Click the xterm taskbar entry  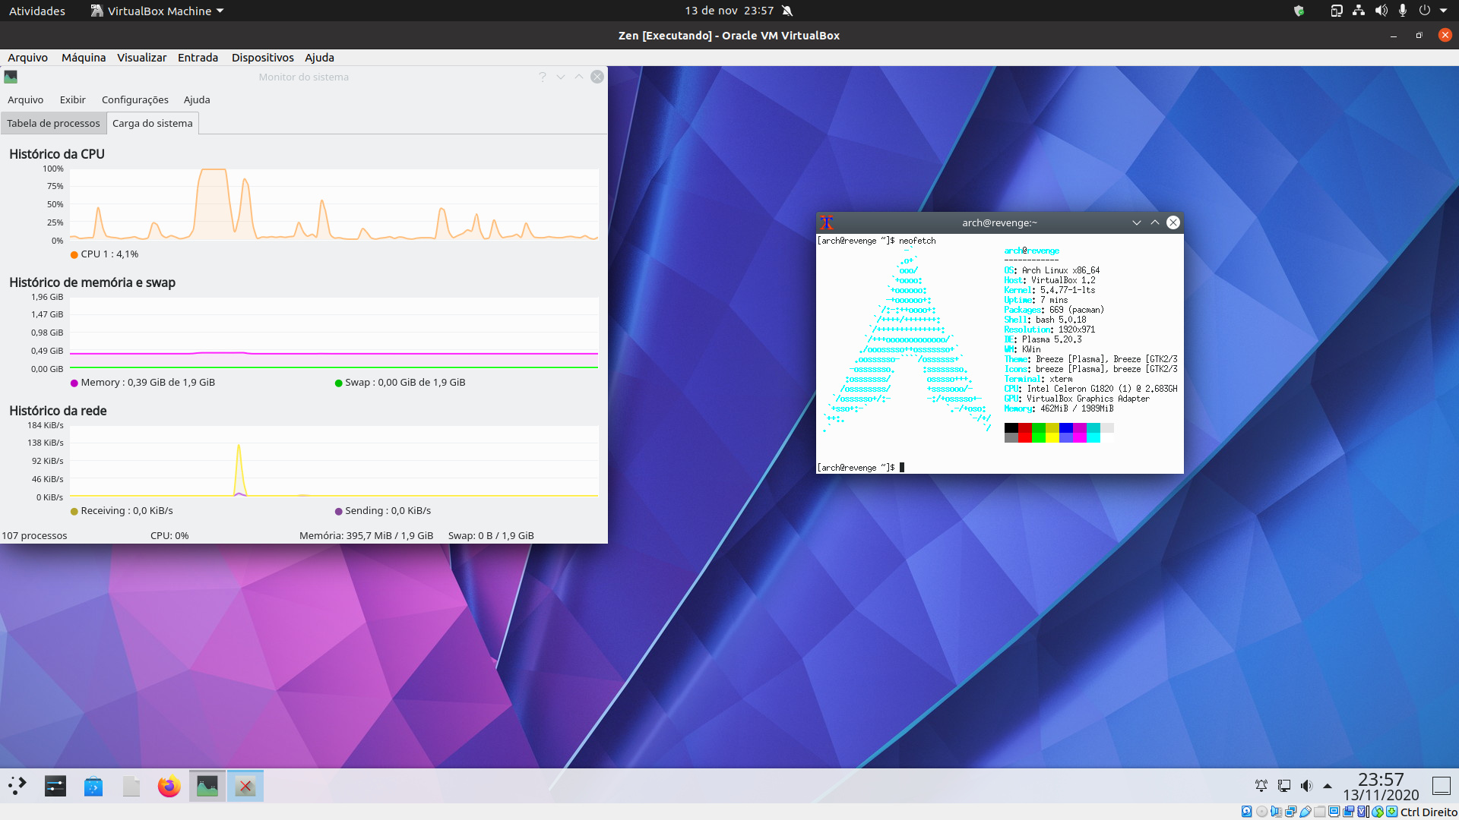[x=245, y=786]
